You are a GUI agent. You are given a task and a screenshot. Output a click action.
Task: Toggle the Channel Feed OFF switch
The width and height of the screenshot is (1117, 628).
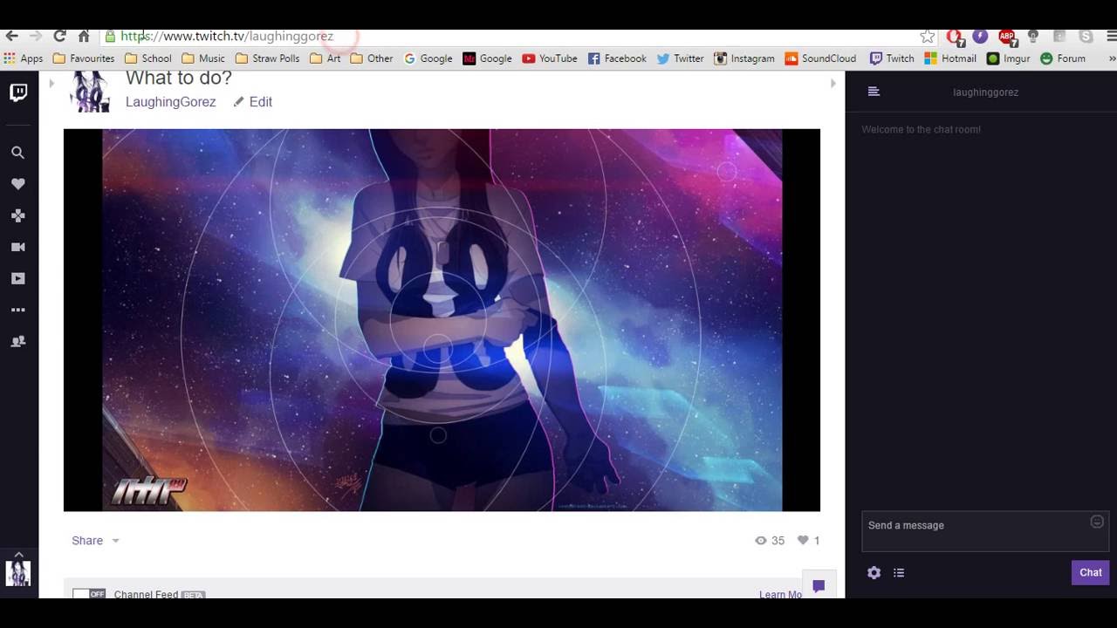89,594
